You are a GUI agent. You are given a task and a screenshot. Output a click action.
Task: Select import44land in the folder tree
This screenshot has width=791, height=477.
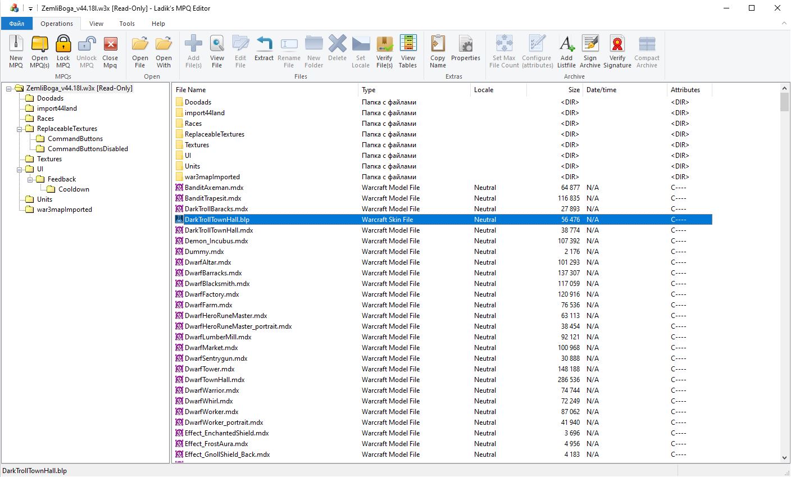coord(57,108)
